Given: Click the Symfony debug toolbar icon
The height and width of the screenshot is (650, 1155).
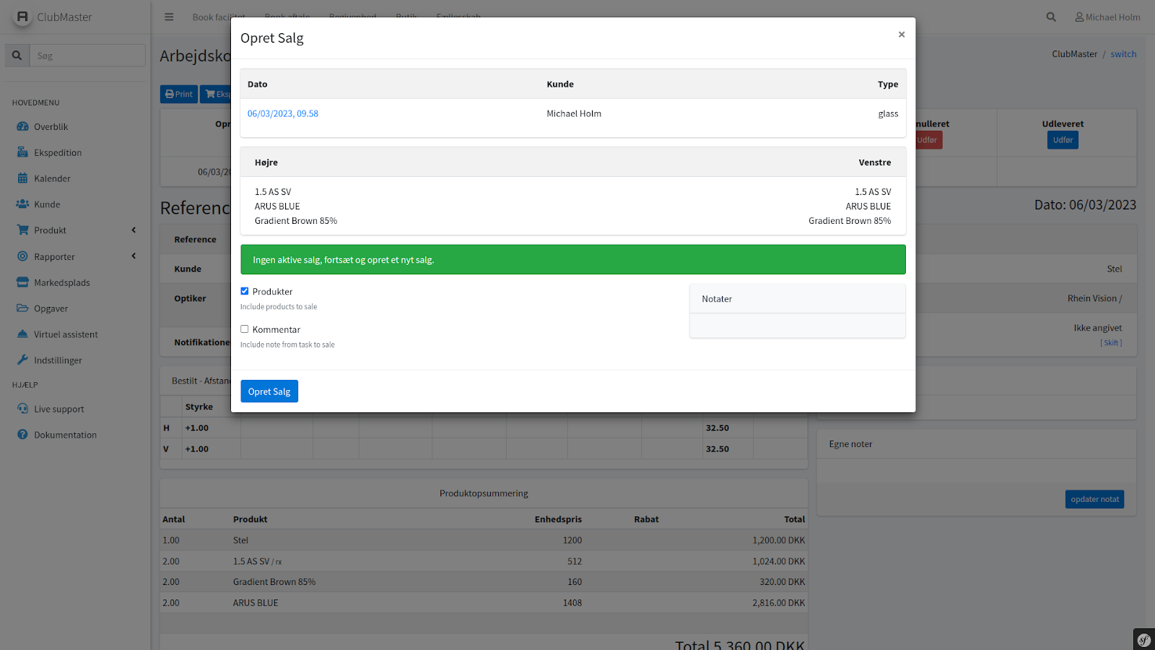Looking at the screenshot, I should (x=1143, y=639).
